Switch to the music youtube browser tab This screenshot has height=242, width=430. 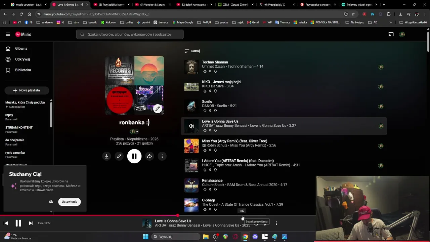[29, 5]
